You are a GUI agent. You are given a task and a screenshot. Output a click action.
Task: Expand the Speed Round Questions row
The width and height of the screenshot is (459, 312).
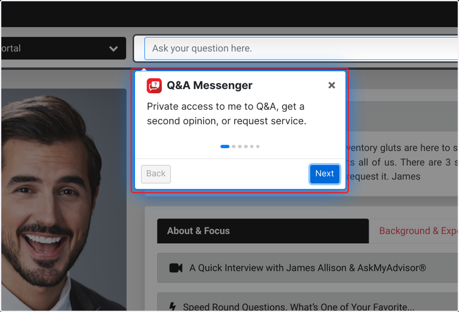[308, 302]
